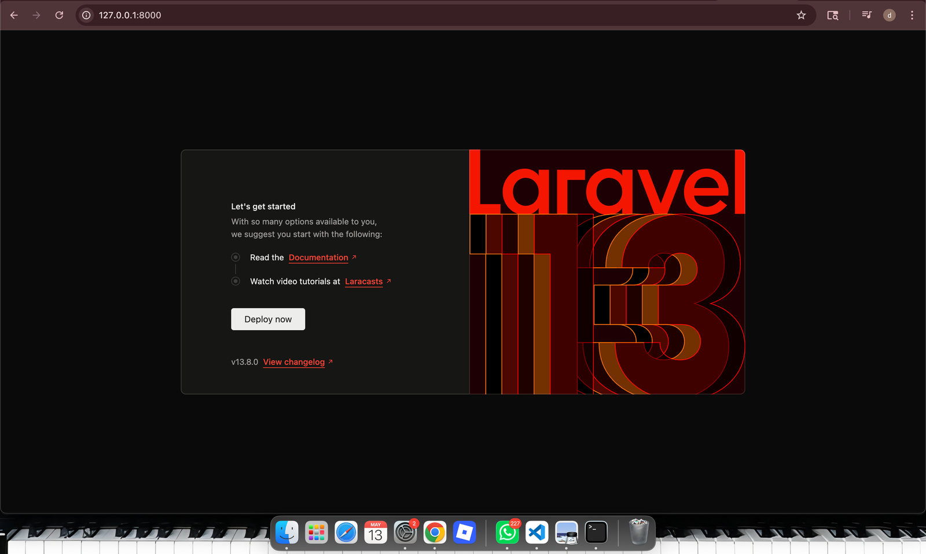Image resolution: width=926 pixels, height=554 pixels.
Task: View site information icon in address bar
Action: (86, 15)
